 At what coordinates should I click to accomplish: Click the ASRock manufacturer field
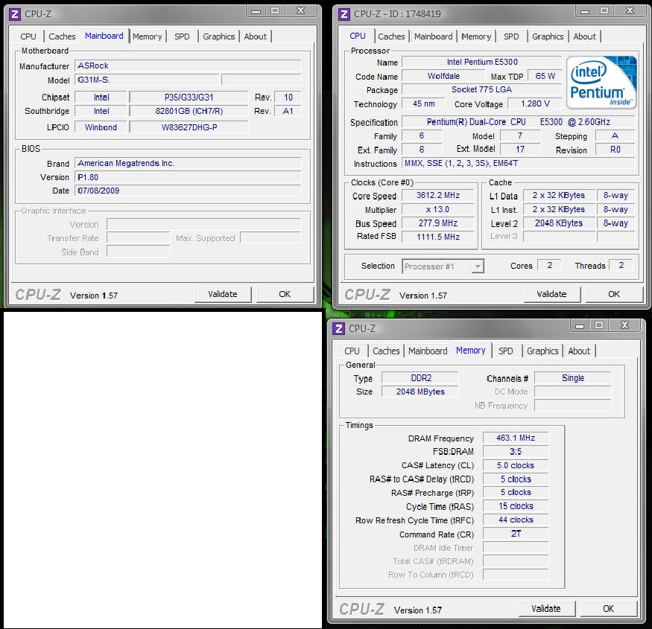[x=188, y=66]
